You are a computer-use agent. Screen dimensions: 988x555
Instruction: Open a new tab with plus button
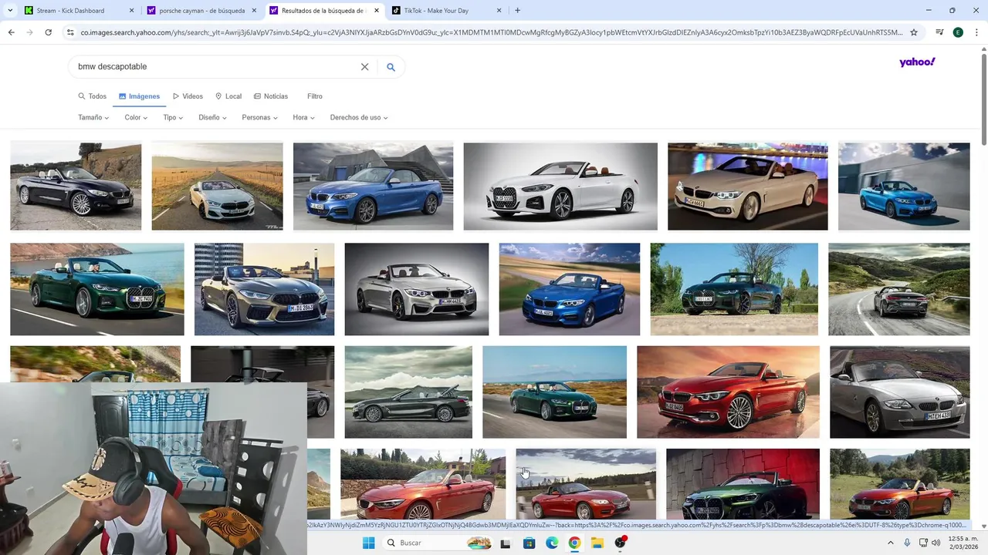coord(517,11)
